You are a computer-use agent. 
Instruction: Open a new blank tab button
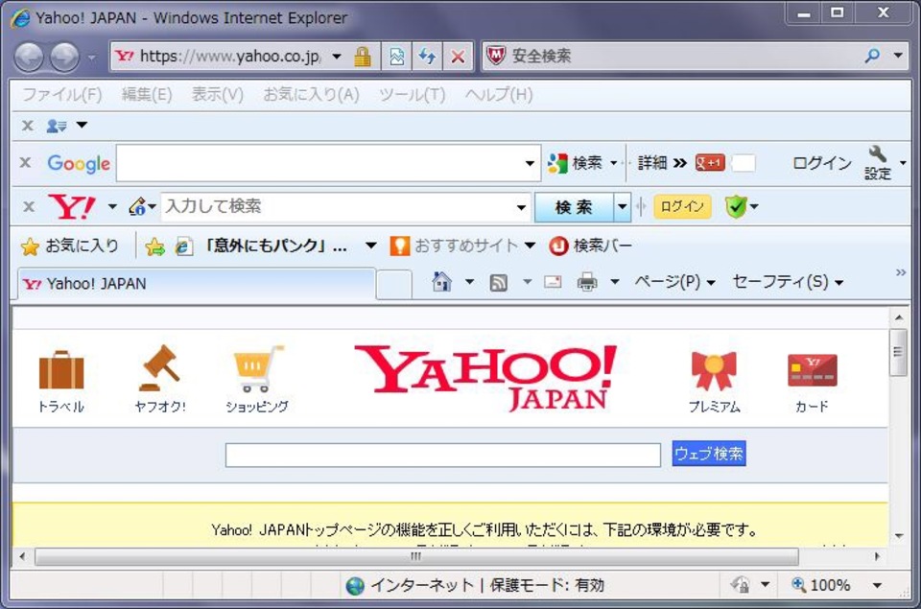point(393,285)
